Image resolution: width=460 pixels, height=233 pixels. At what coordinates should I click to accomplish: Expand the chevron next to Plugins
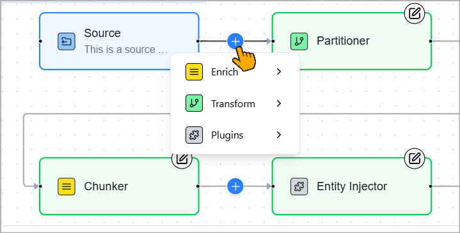(279, 135)
